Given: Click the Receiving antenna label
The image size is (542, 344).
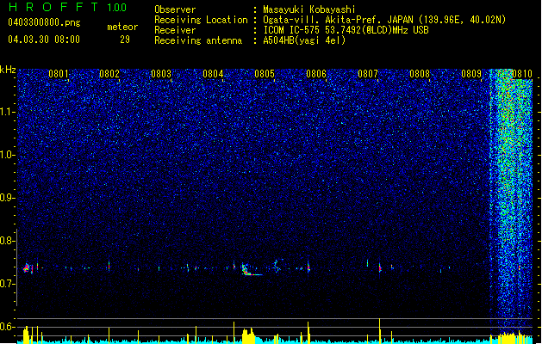Looking at the screenshot, I should point(198,40).
